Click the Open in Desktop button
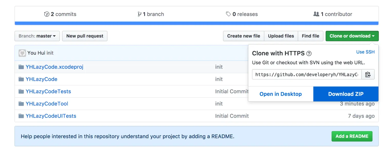Viewport: 384px width, 156px height. pyautogui.click(x=281, y=94)
